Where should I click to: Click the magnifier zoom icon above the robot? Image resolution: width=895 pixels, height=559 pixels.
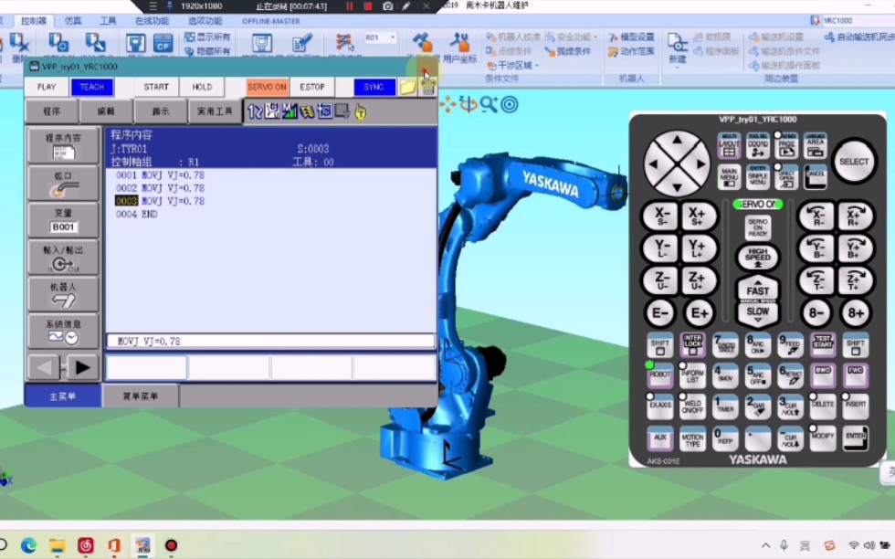click(489, 104)
